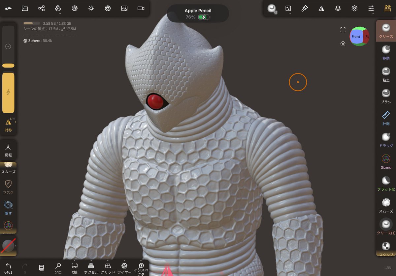Viewport: 396px width, 276px height.
Task: Select the 粘土 (Clay) tool
Action: coord(386,74)
